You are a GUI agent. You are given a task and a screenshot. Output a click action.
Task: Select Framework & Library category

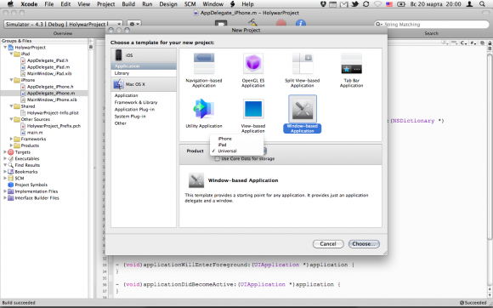coord(136,102)
